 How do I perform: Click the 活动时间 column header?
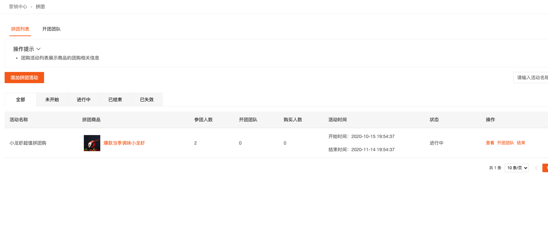tap(338, 120)
